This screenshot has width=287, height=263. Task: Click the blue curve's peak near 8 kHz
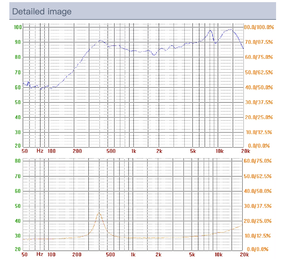click(x=210, y=30)
